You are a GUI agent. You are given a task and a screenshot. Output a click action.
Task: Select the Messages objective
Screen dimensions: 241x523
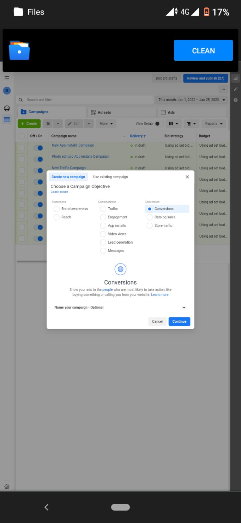(x=103, y=251)
